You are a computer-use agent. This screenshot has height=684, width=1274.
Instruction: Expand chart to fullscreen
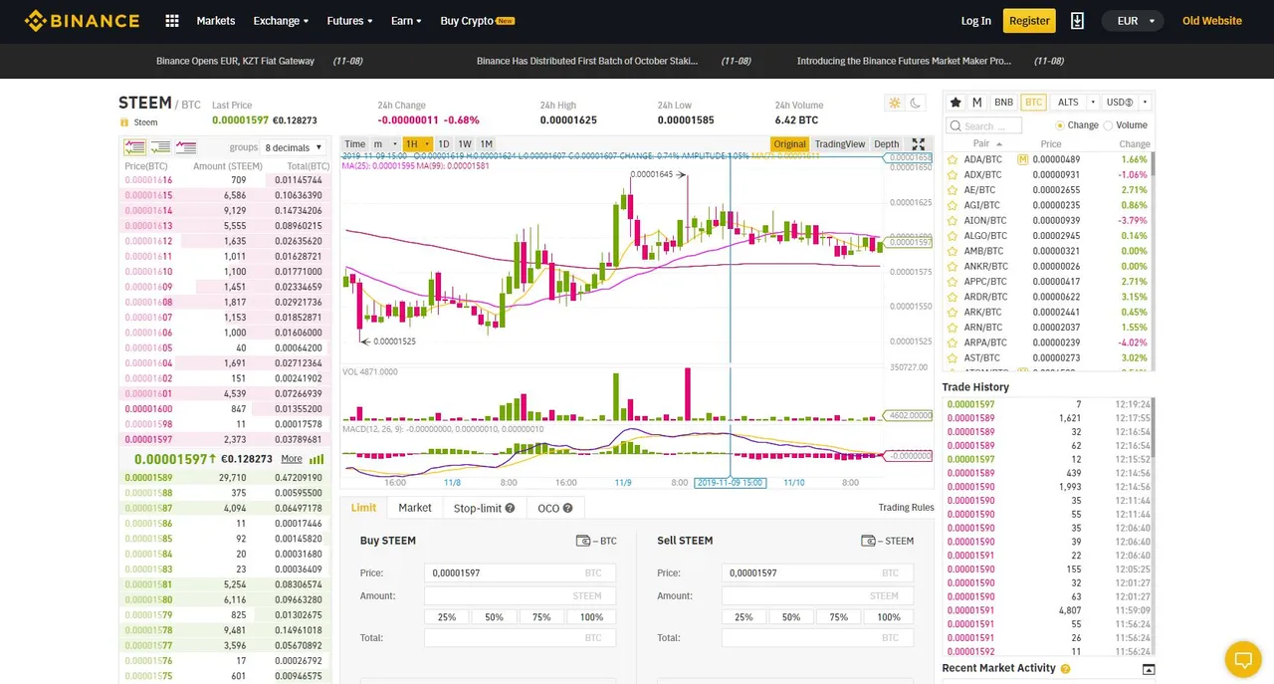click(x=919, y=144)
